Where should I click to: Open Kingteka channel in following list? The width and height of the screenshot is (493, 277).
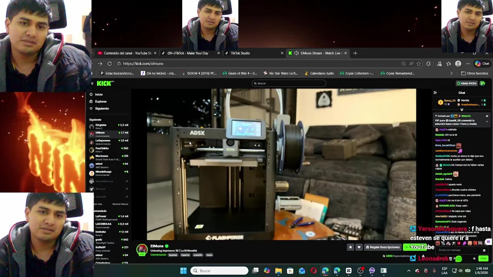109,126
